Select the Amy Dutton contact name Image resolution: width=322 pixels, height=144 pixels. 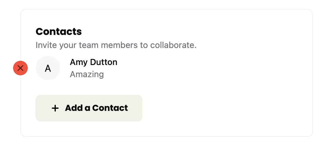[93, 62]
